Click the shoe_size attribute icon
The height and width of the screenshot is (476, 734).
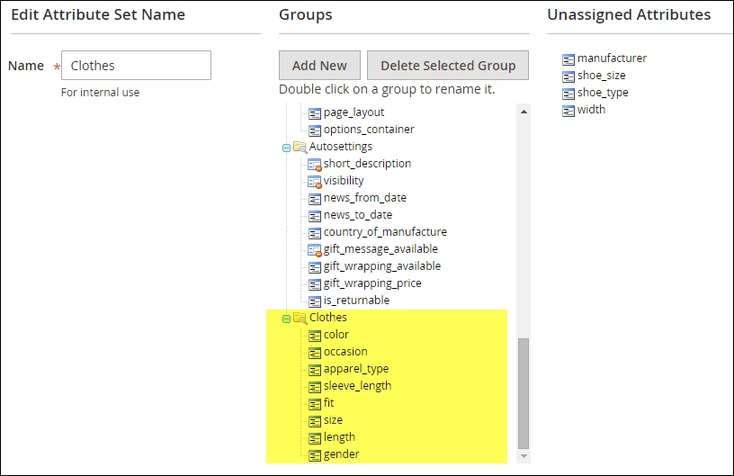click(x=568, y=76)
